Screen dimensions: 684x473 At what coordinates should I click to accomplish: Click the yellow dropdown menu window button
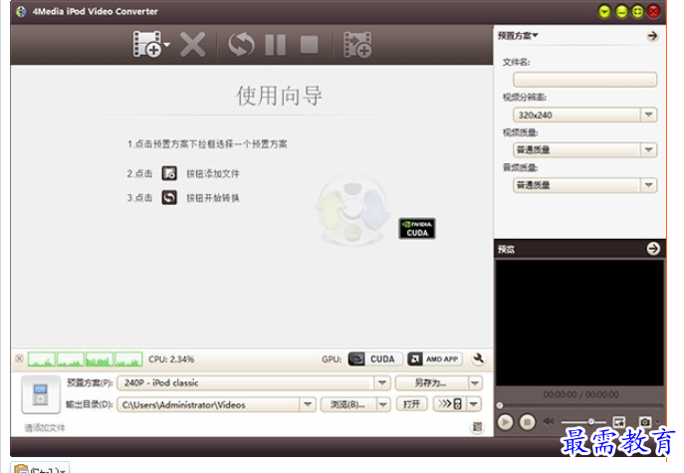[x=604, y=12]
